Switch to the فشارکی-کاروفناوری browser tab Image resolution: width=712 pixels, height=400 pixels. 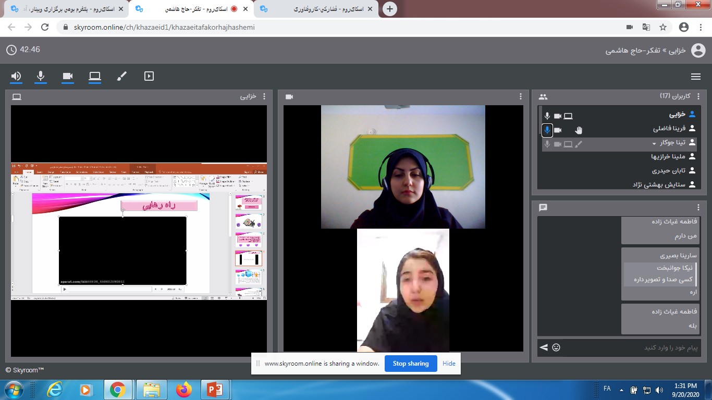pos(318,9)
